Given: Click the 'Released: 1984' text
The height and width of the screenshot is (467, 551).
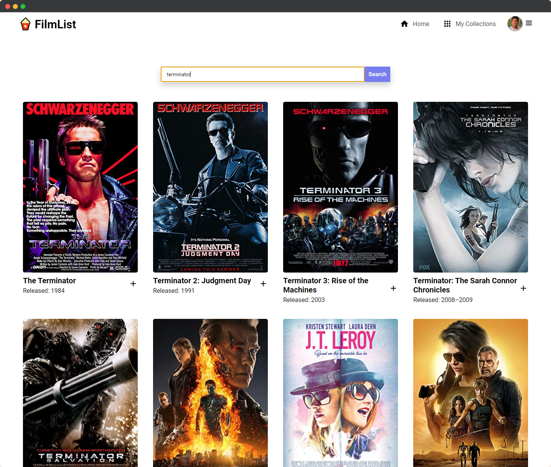Looking at the screenshot, I should pos(44,291).
